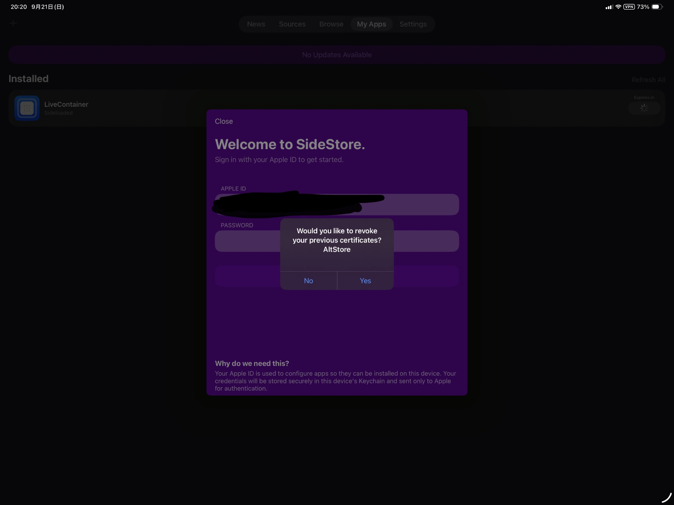Tap Refresh All link
Viewport: 674px width, 505px height.
[648, 80]
